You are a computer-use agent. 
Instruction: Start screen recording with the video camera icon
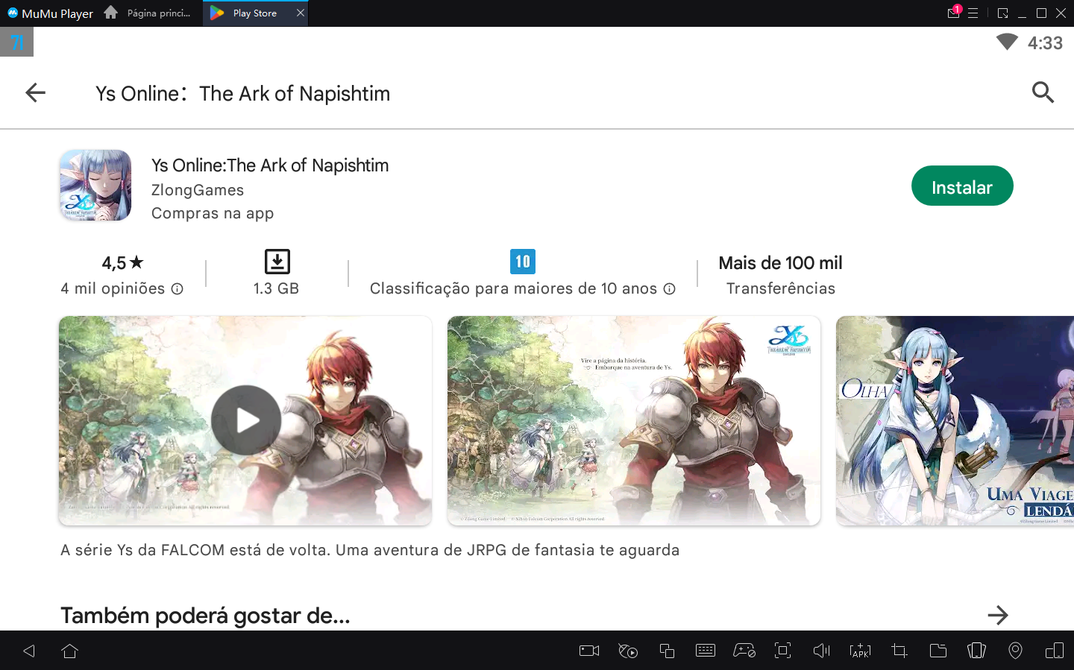588,650
